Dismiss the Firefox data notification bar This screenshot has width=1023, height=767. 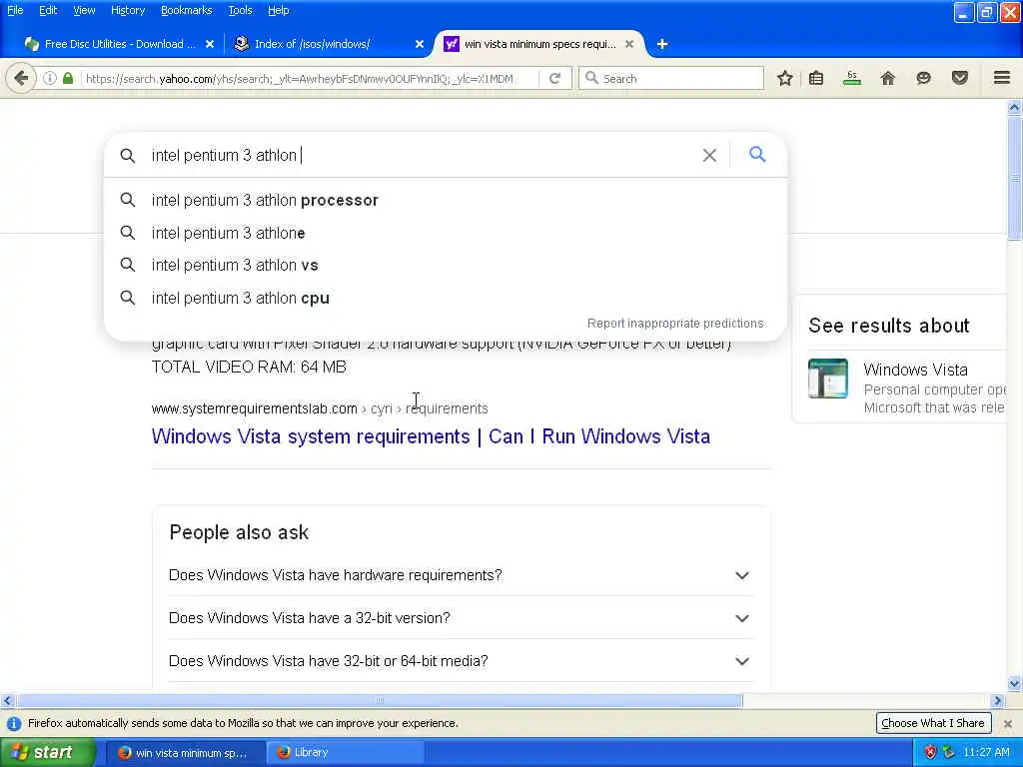(1008, 723)
